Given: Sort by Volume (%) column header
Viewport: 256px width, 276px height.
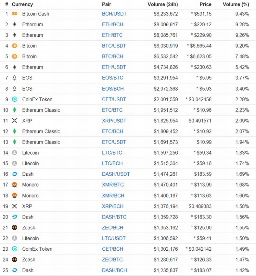Looking at the screenshot, I should (236, 5).
